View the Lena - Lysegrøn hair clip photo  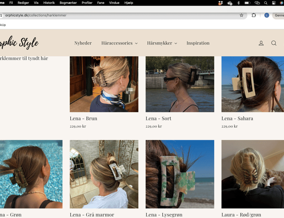coord(180,174)
